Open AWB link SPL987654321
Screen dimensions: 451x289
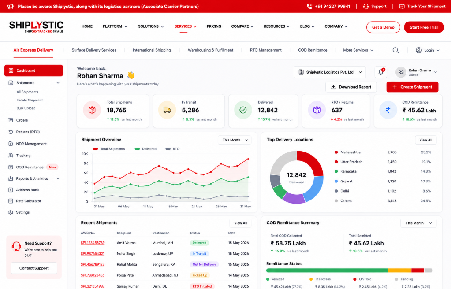(93, 254)
